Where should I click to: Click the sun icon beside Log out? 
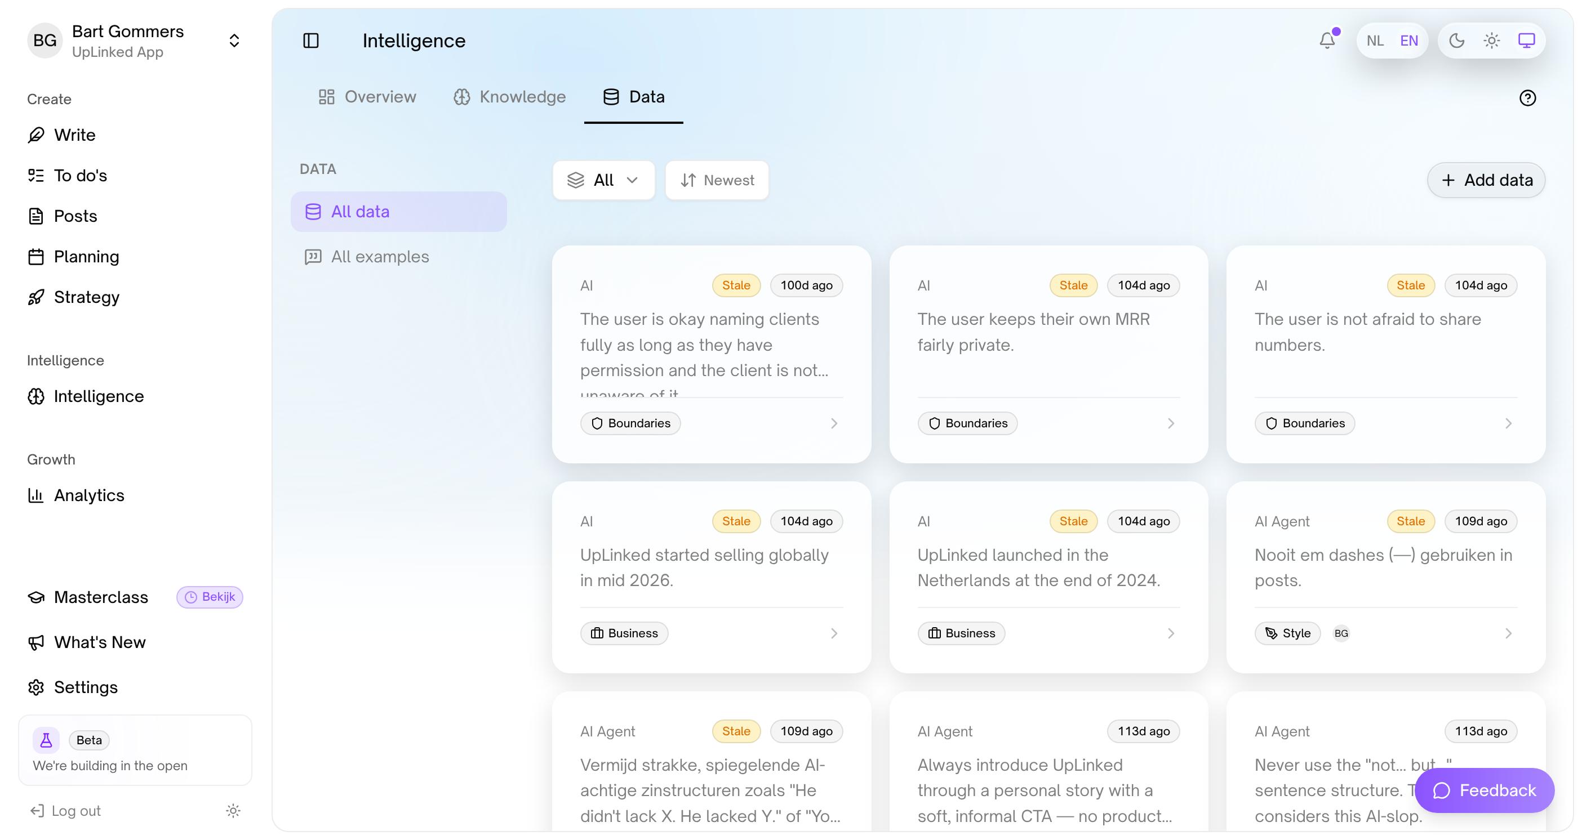(x=233, y=811)
